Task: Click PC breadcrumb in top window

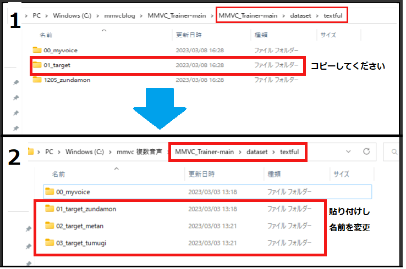Action: [x=36, y=15]
